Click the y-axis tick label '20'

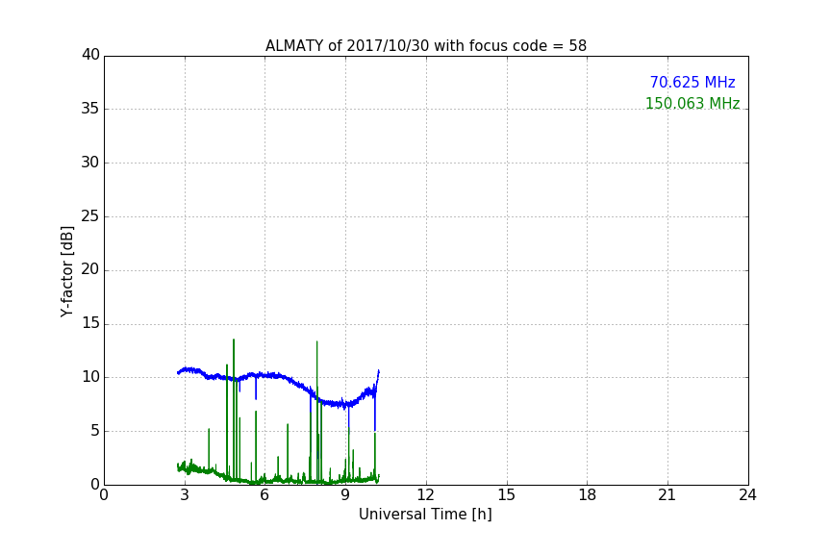coord(90,269)
